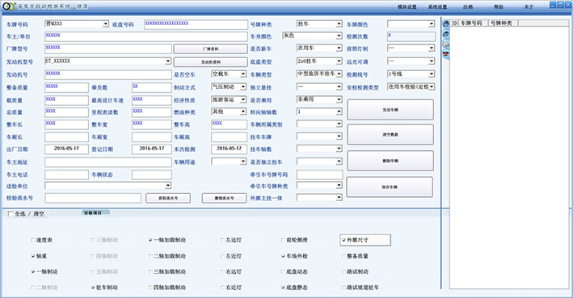Click the 厂牌资料 button
This screenshot has width=573, height=298.
tap(210, 49)
